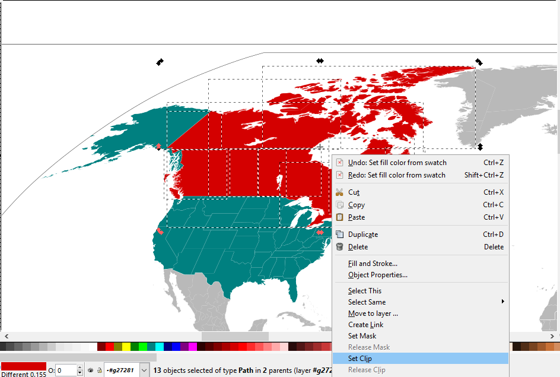
Task: Choose Set Clip from context menu
Action: 360,359
